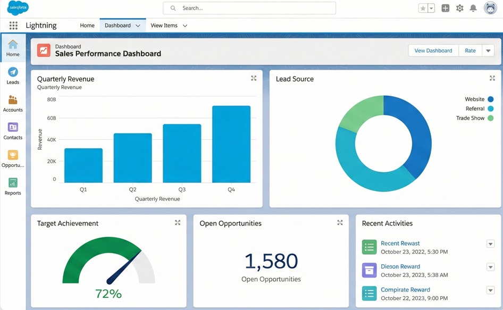Toggle the Website legend entry in Lead Source
This screenshot has width=503, height=310.
[476, 99]
